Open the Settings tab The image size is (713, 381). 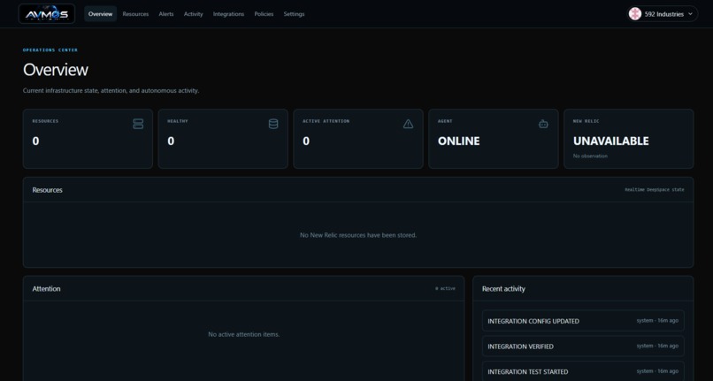pos(295,14)
